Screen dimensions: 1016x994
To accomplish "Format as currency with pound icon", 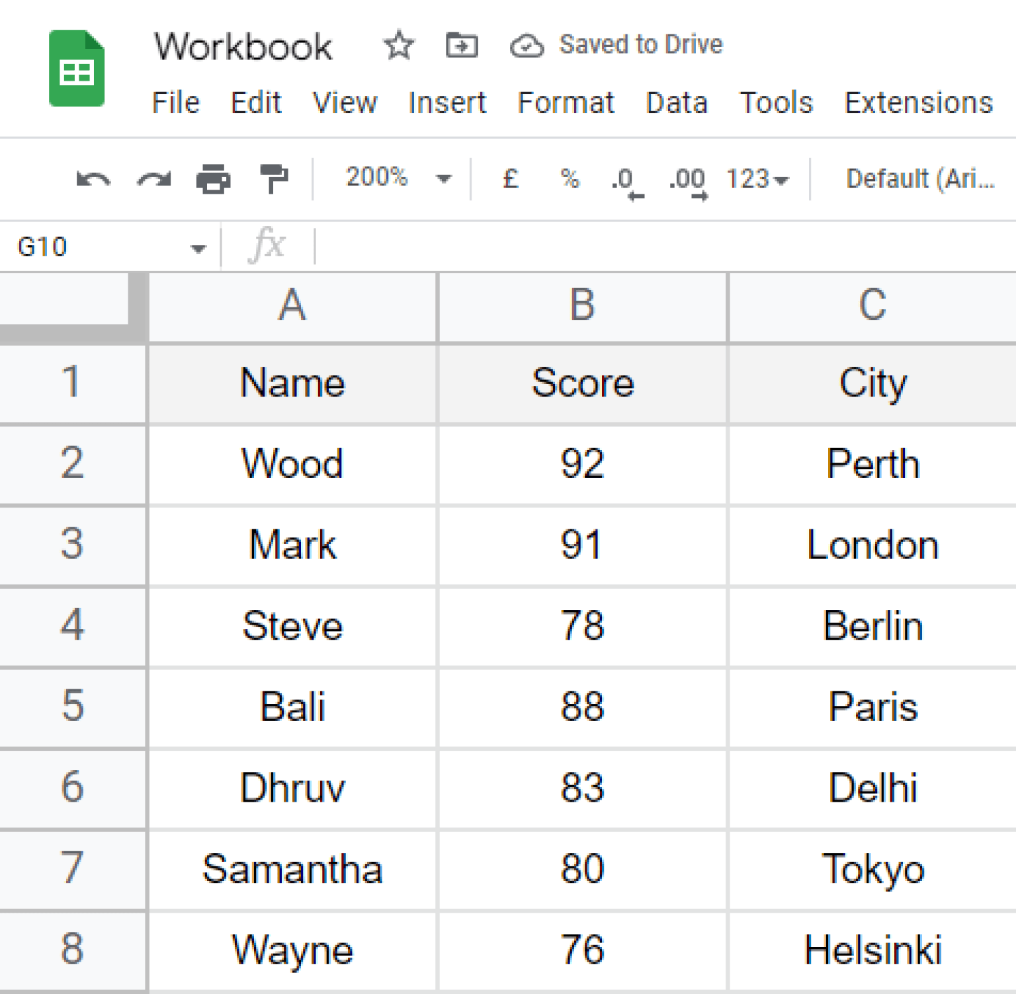I will [510, 178].
